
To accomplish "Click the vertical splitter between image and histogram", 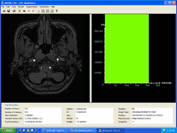I will coord(91,58).
